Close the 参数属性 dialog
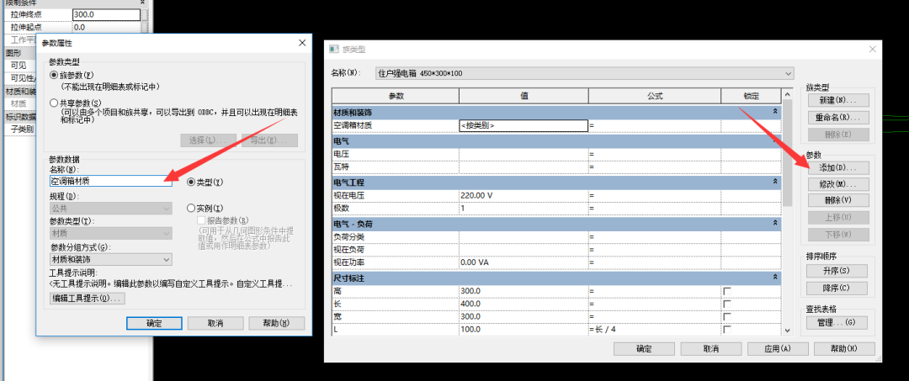This screenshot has height=381, width=909. [x=301, y=43]
